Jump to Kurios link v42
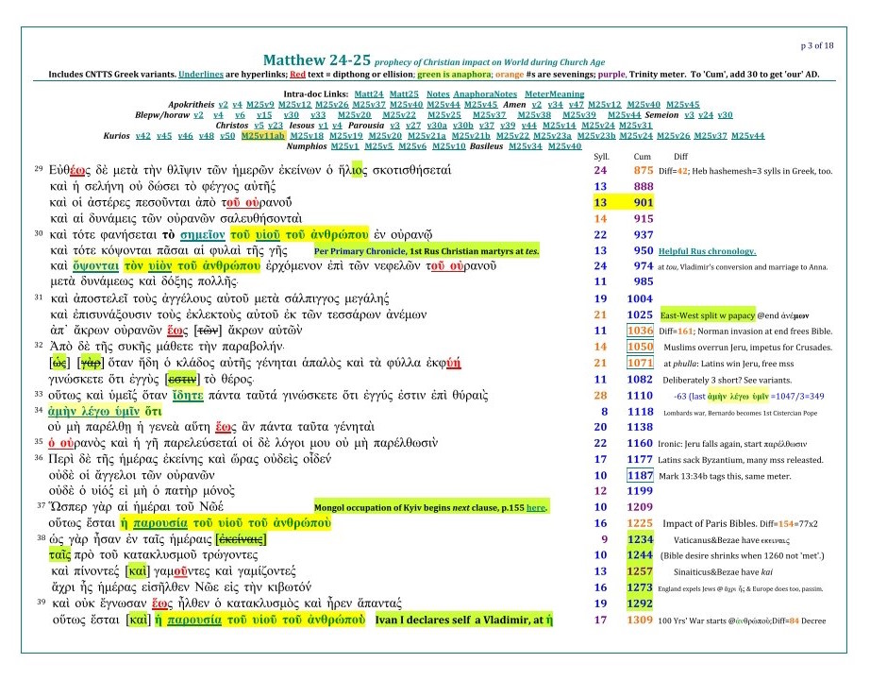 (x=143, y=136)
